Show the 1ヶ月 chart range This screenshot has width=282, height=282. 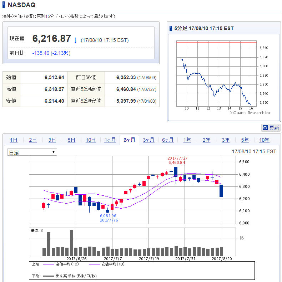pyautogui.click(x=110, y=140)
